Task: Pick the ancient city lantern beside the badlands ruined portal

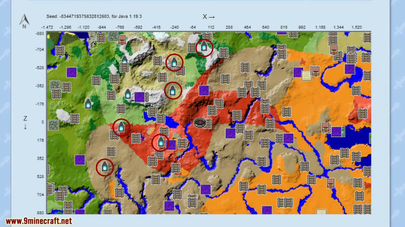Action: [x=161, y=142]
